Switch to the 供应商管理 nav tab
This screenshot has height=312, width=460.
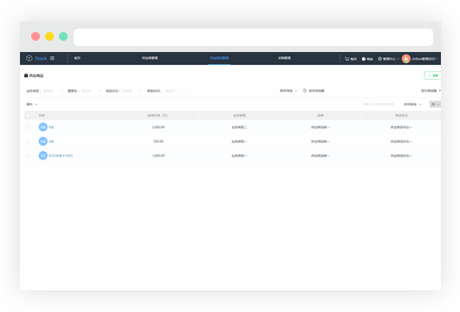(x=150, y=58)
